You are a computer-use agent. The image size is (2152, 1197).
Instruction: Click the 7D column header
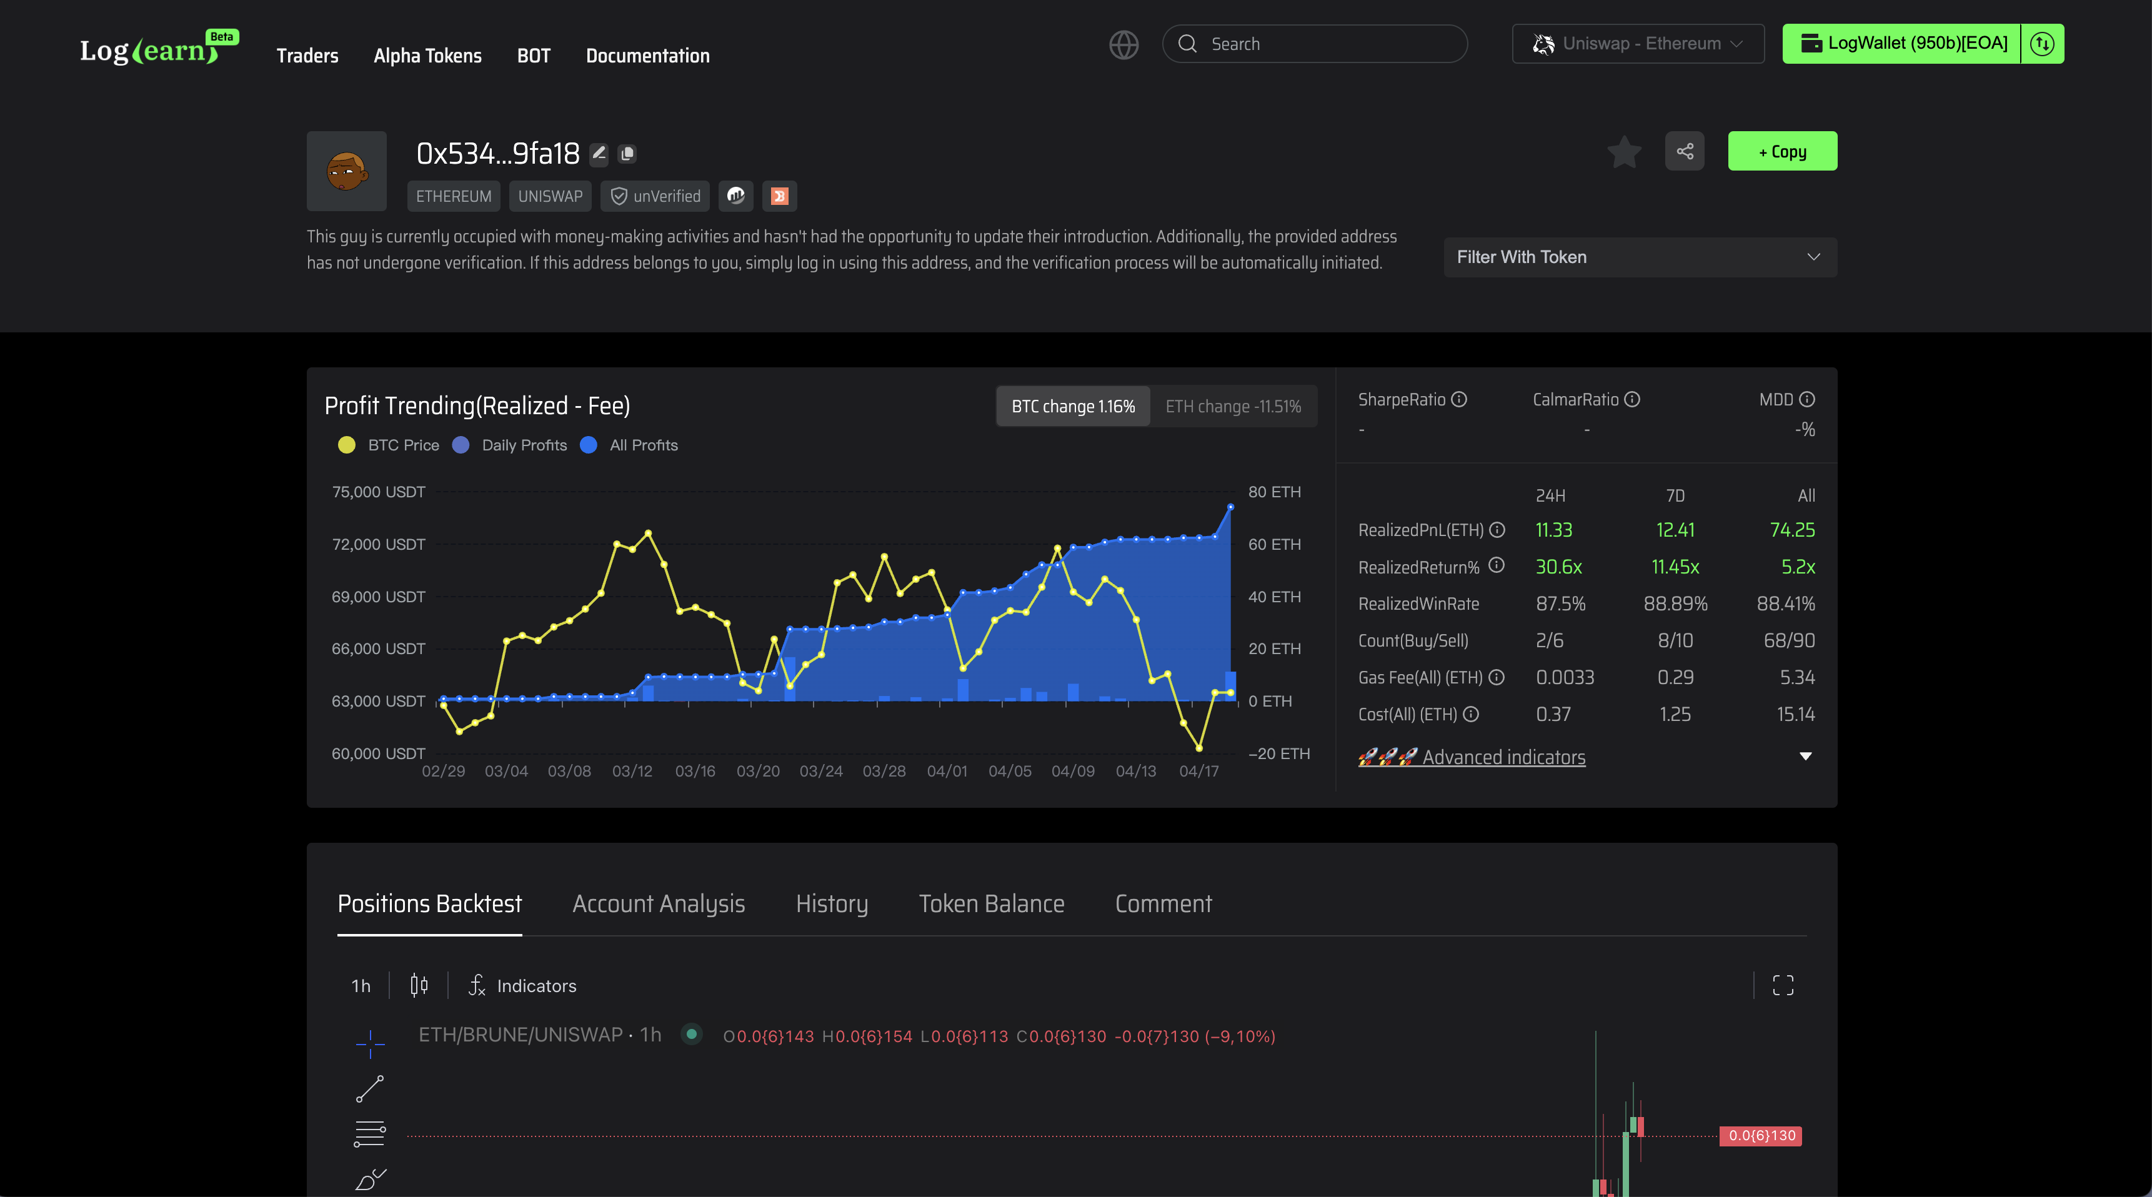[1675, 495]
